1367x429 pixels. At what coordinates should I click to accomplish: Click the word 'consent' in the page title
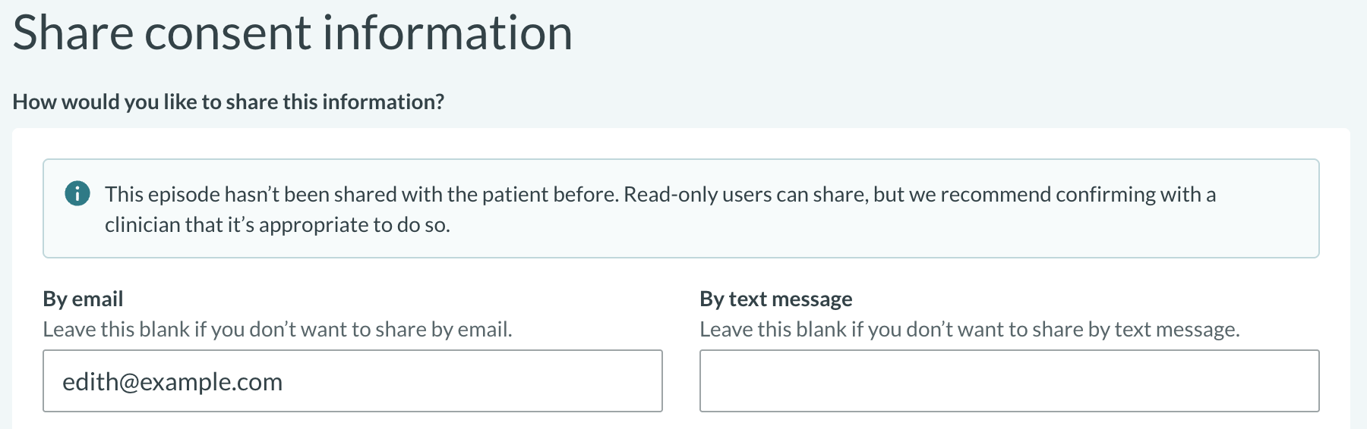(x=228, y=33)
